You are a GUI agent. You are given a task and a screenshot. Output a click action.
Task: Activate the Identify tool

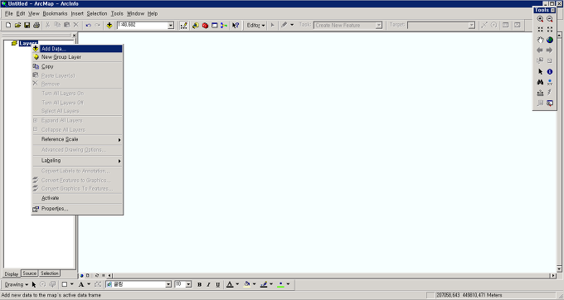tap(550, 72)
